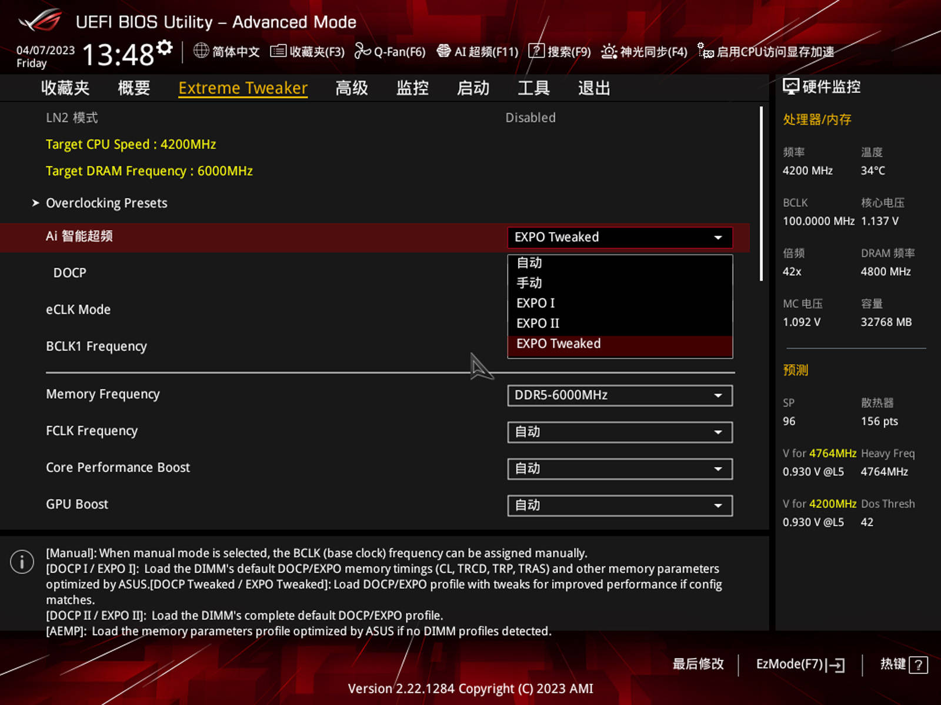941x705 pixels.
Task: Click the Memory Frequency label
Action: [103, 394]
